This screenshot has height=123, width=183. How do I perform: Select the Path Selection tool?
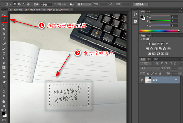pyautogui.click(x=4, y=92)
